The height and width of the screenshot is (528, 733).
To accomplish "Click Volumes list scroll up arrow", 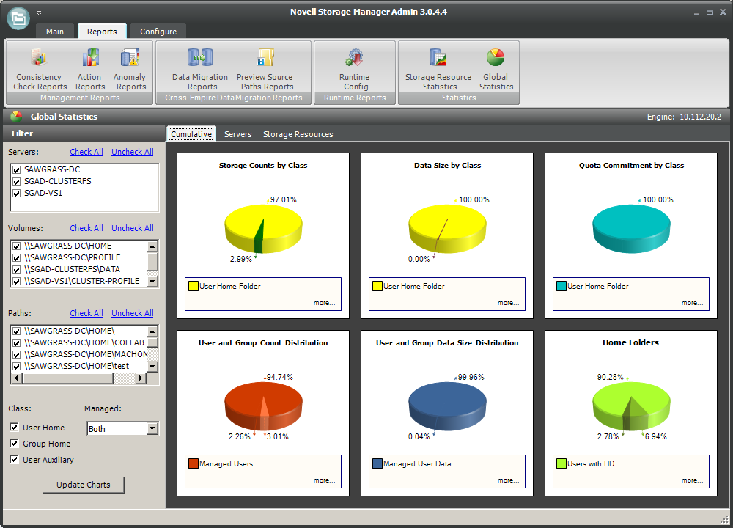I will coord(152,246).
